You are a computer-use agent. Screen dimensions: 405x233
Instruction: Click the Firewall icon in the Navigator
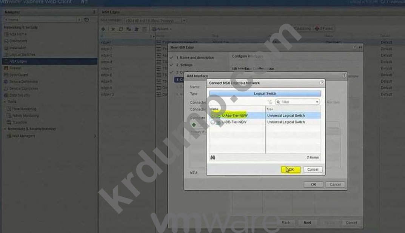click(6, 68)
